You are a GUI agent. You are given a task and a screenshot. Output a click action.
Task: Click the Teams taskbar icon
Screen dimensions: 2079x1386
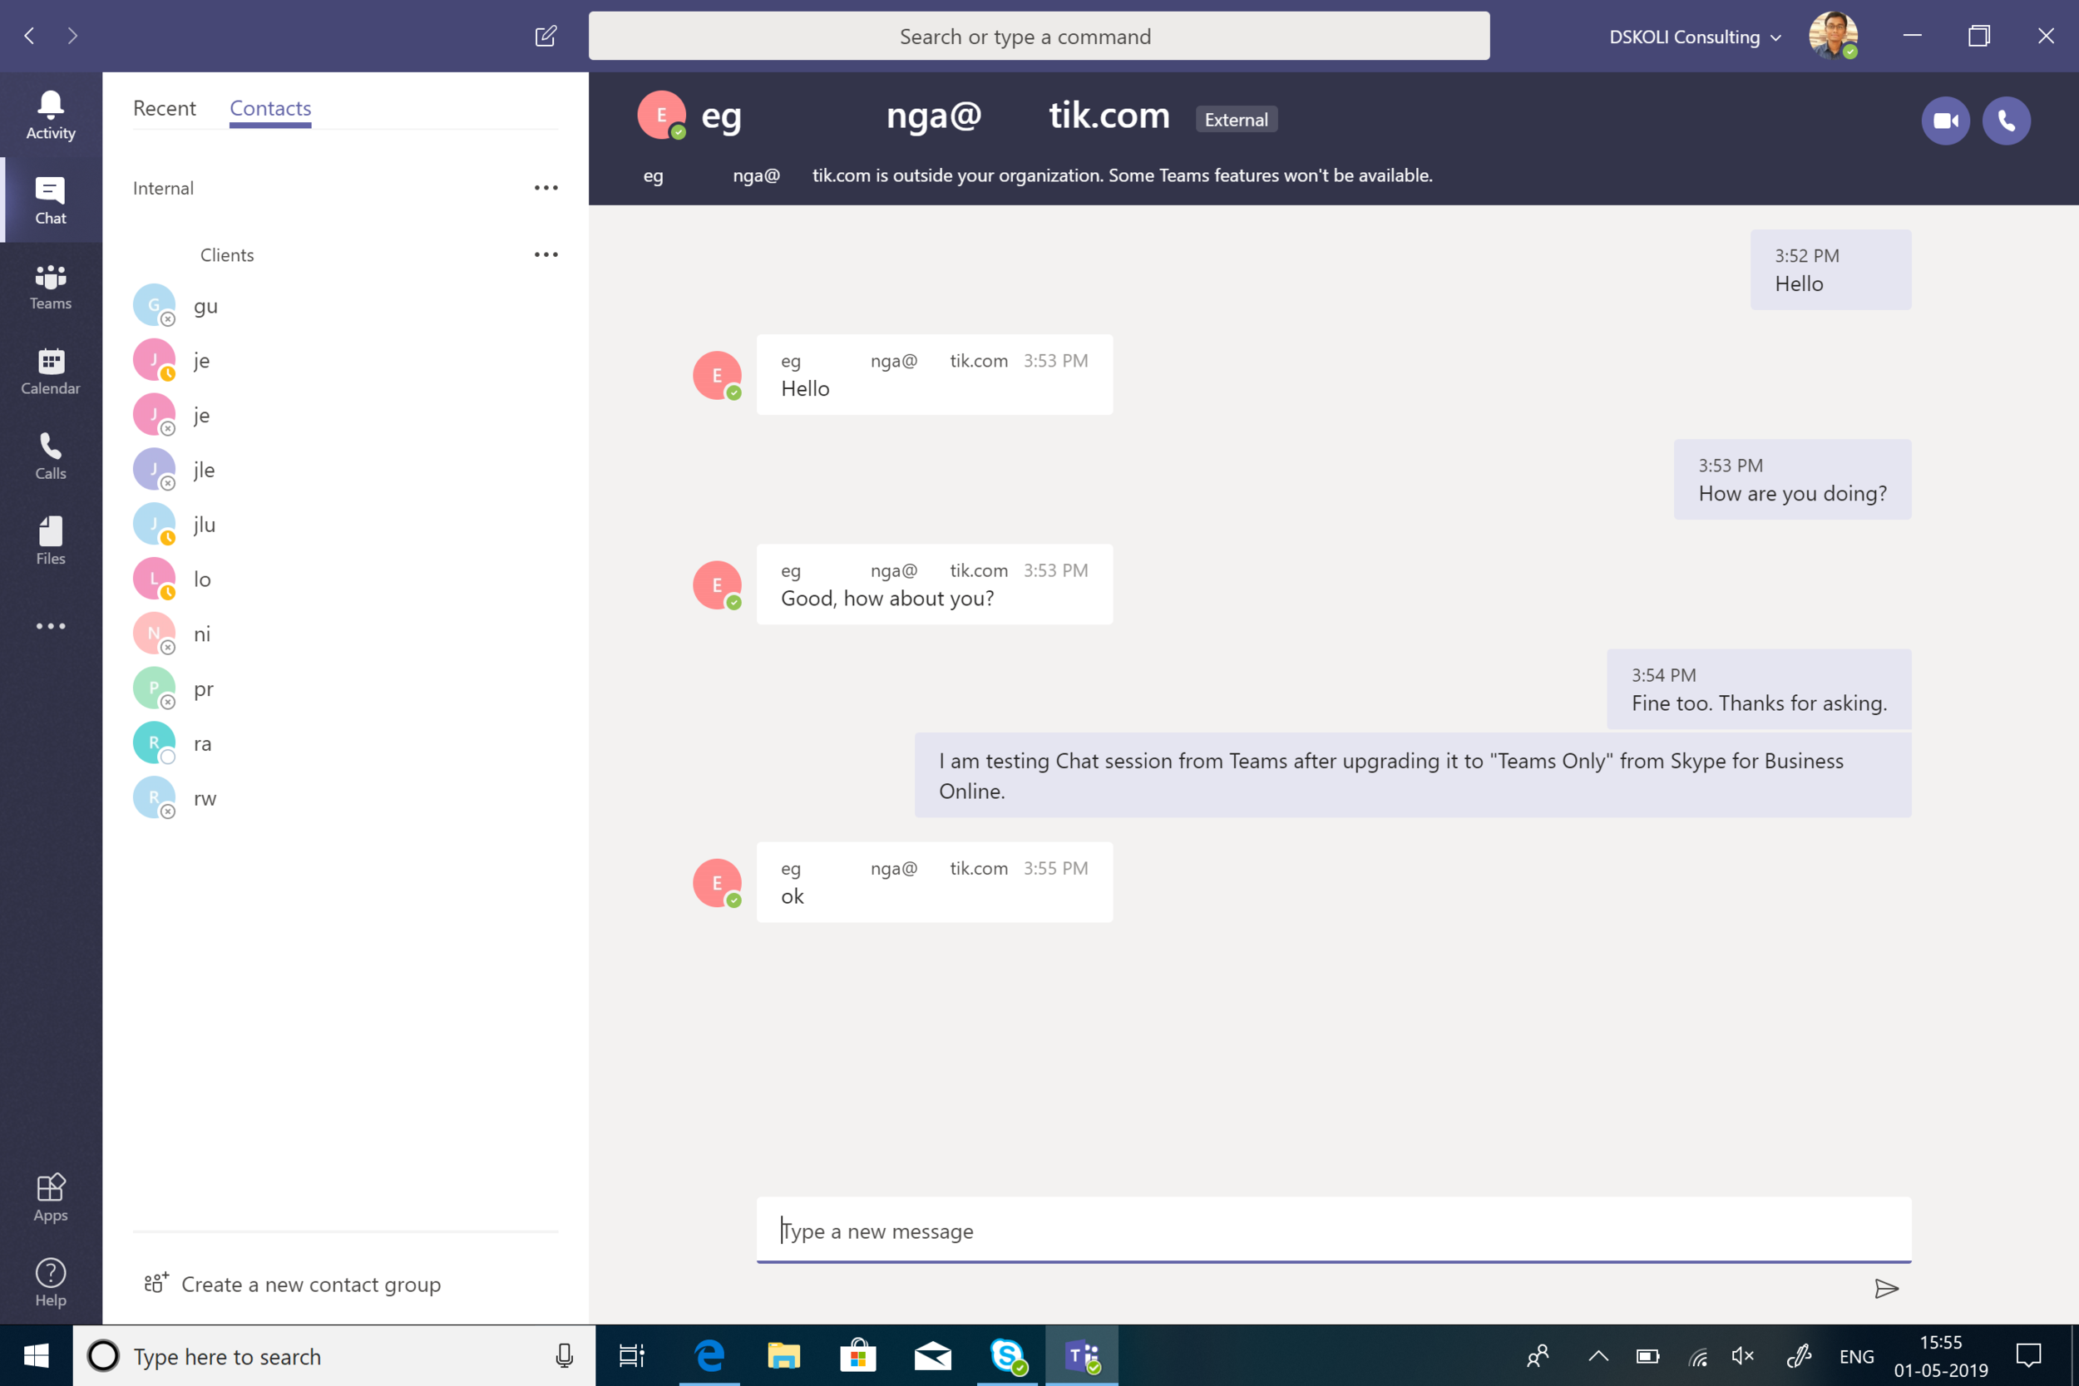[x=1082, y=1355]
